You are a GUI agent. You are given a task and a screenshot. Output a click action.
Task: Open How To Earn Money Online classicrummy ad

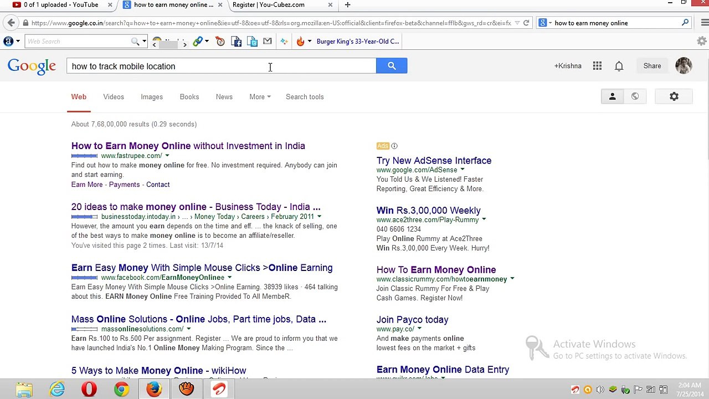(x=436, y=270)
